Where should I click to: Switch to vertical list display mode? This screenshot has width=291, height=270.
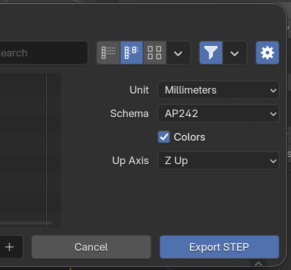(108, 53)
